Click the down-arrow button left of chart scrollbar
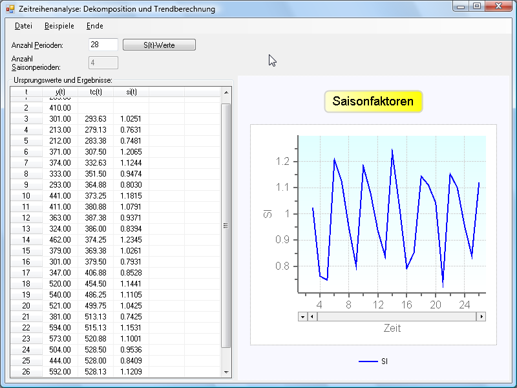 (302, 317)
